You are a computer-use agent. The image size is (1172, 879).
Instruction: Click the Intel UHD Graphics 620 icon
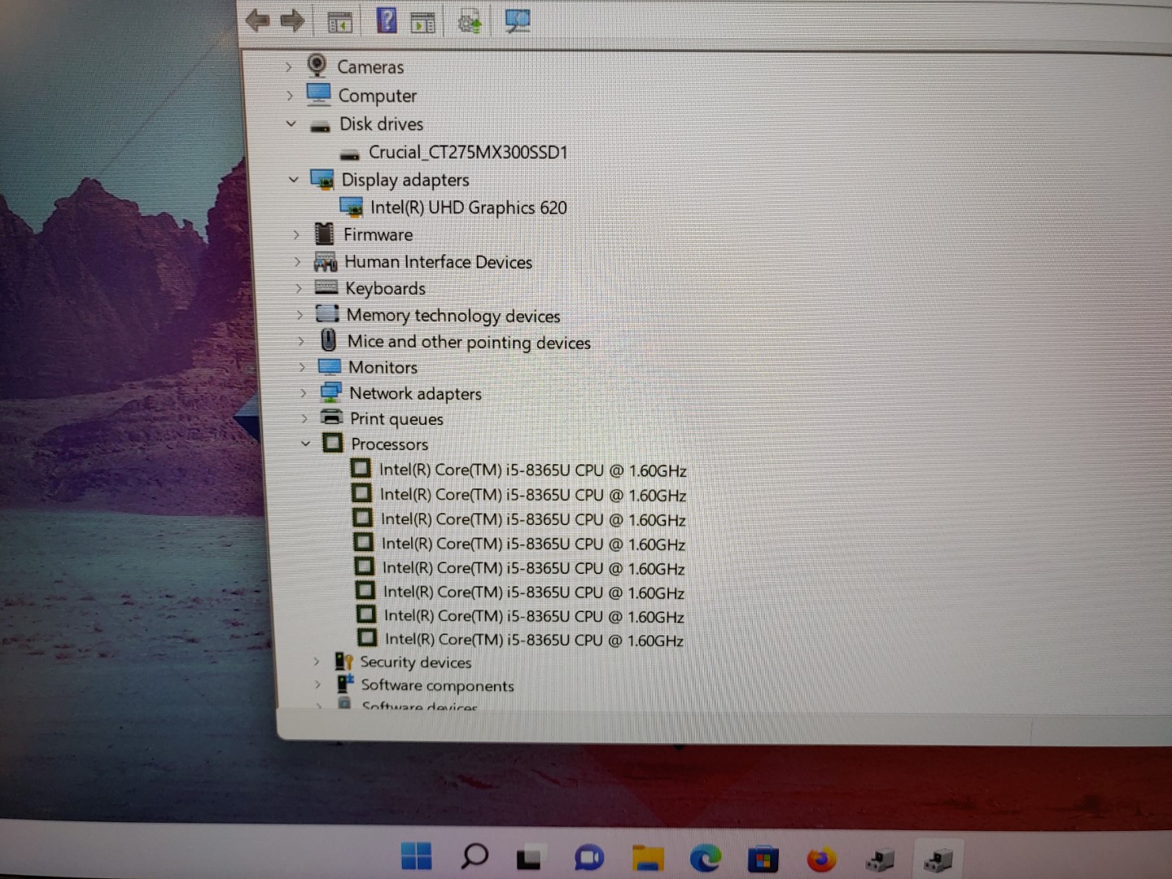pos(352,208)
